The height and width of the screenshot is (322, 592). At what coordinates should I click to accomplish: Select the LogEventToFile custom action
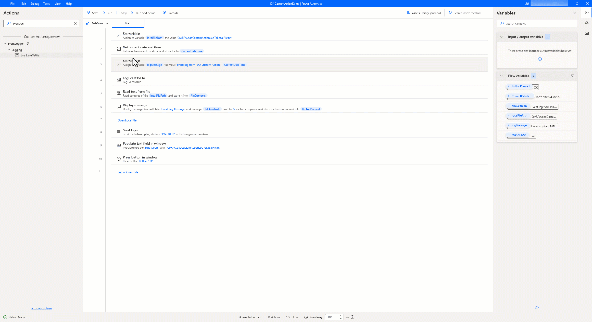(x=30, y=55)
